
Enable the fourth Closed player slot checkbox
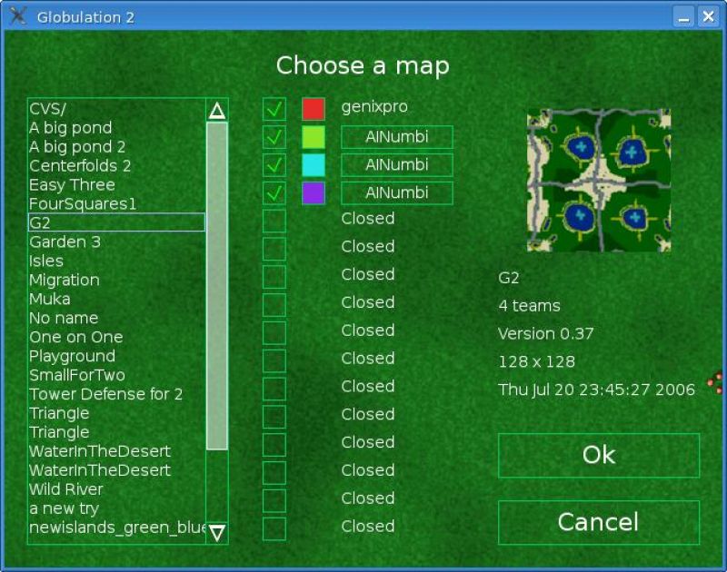(274, 305)
